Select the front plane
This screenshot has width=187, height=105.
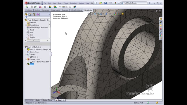click(x=32, y=30)
